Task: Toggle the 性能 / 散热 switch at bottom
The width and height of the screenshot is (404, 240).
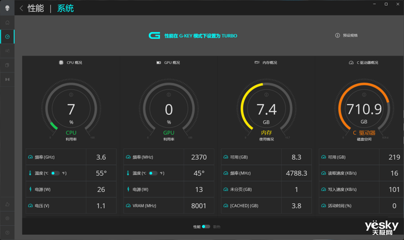Action: [x=206, y=227]
